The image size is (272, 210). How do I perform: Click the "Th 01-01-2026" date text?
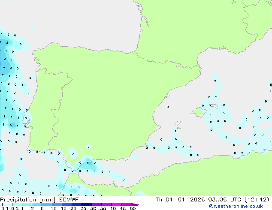pyautogui.click(x=180, y=200)
